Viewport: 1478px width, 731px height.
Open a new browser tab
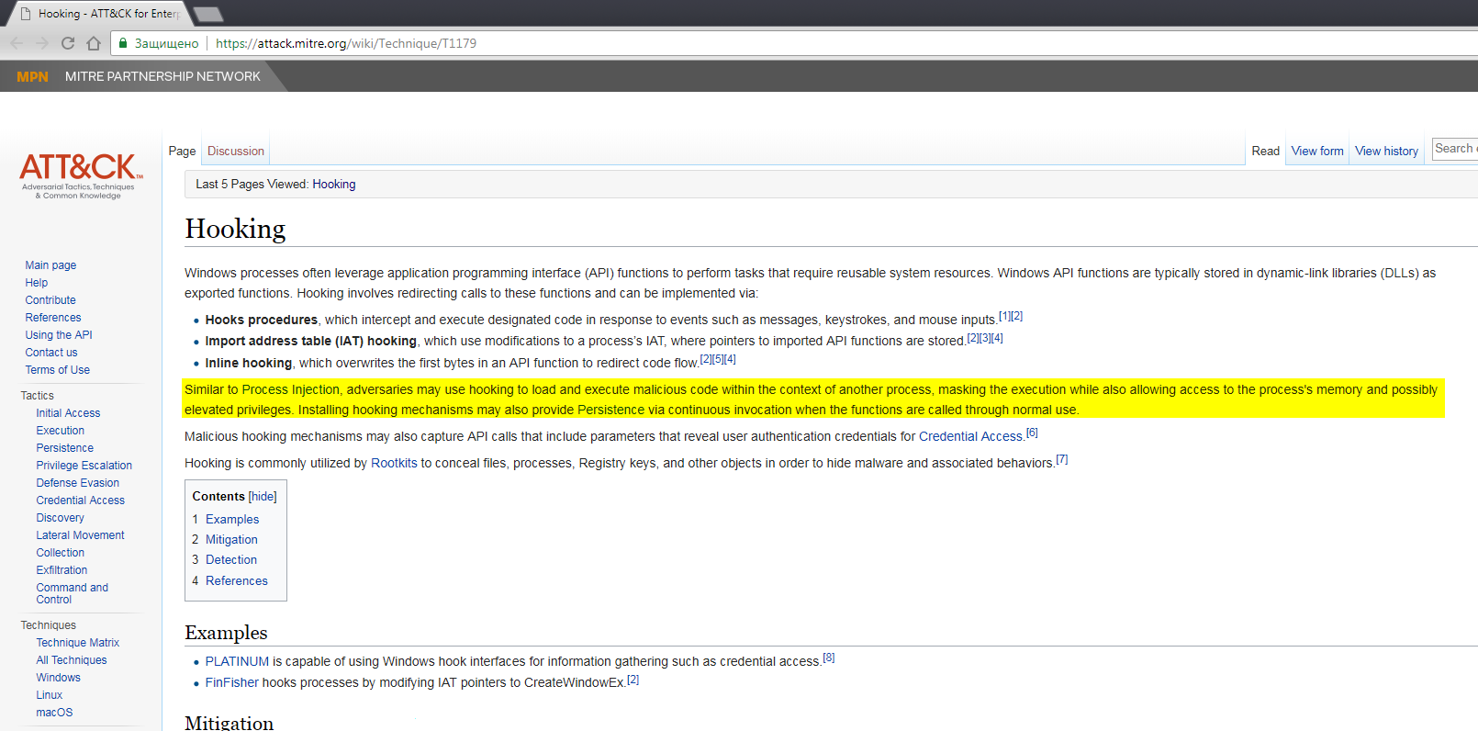pos(208,14)
